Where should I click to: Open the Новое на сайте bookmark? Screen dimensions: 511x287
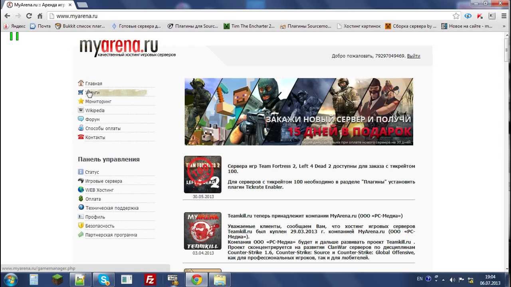[467, 26]
